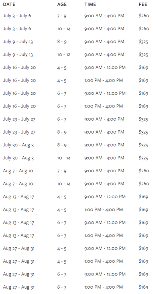This screenshot has height=294, width=153.
Task: Click the Aug 27 - Aug 31 date, ages 6 - 7 morning
Action: pyautogui.click(x=19, y=274)
